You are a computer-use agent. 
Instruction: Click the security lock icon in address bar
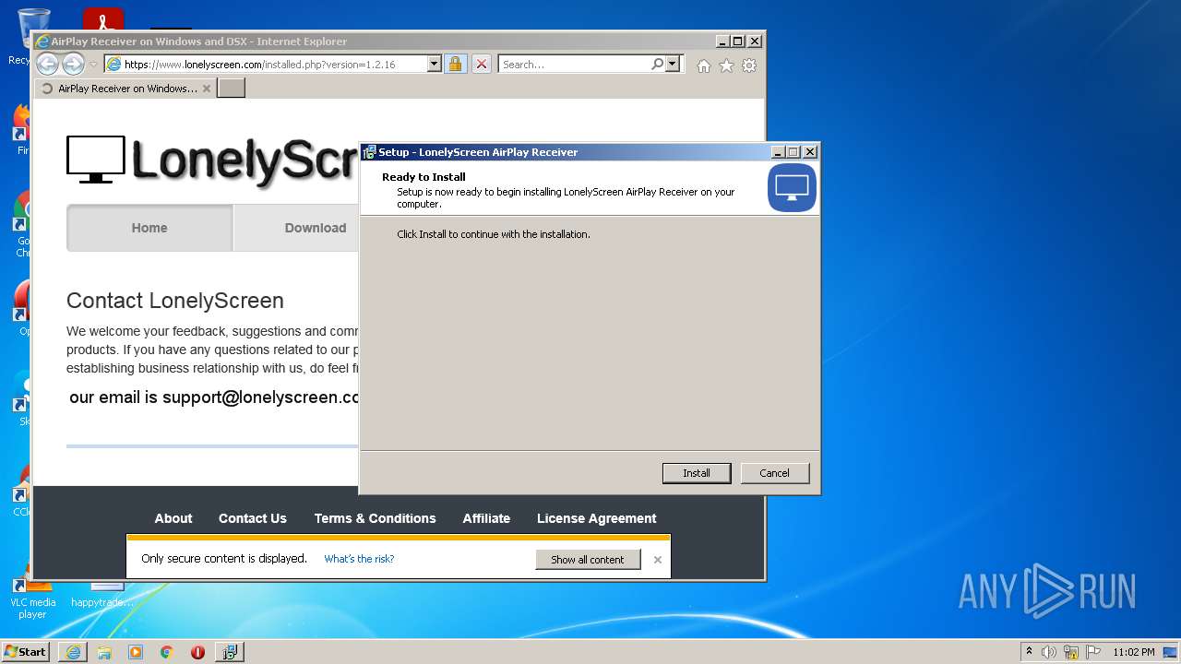click(x=454, y=64)
